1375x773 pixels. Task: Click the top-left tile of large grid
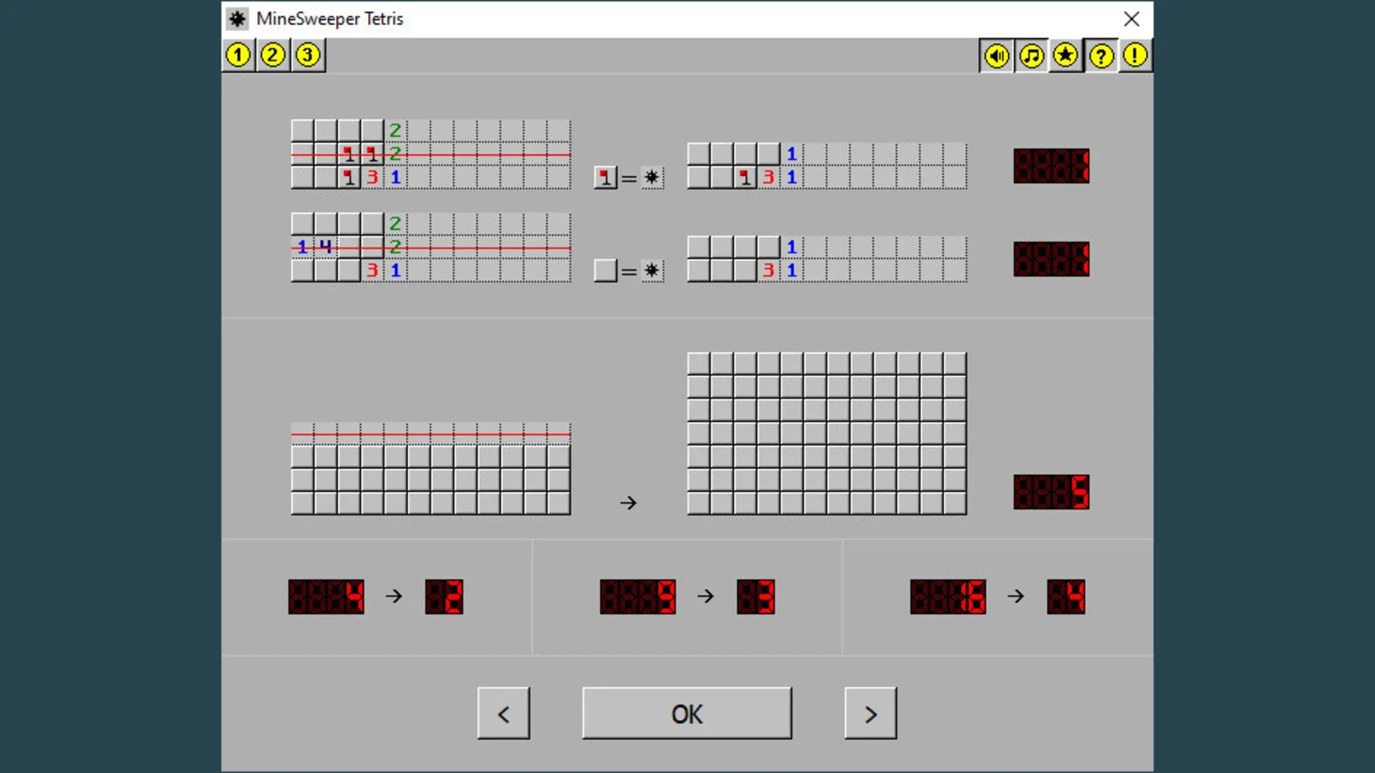point(698,364)
